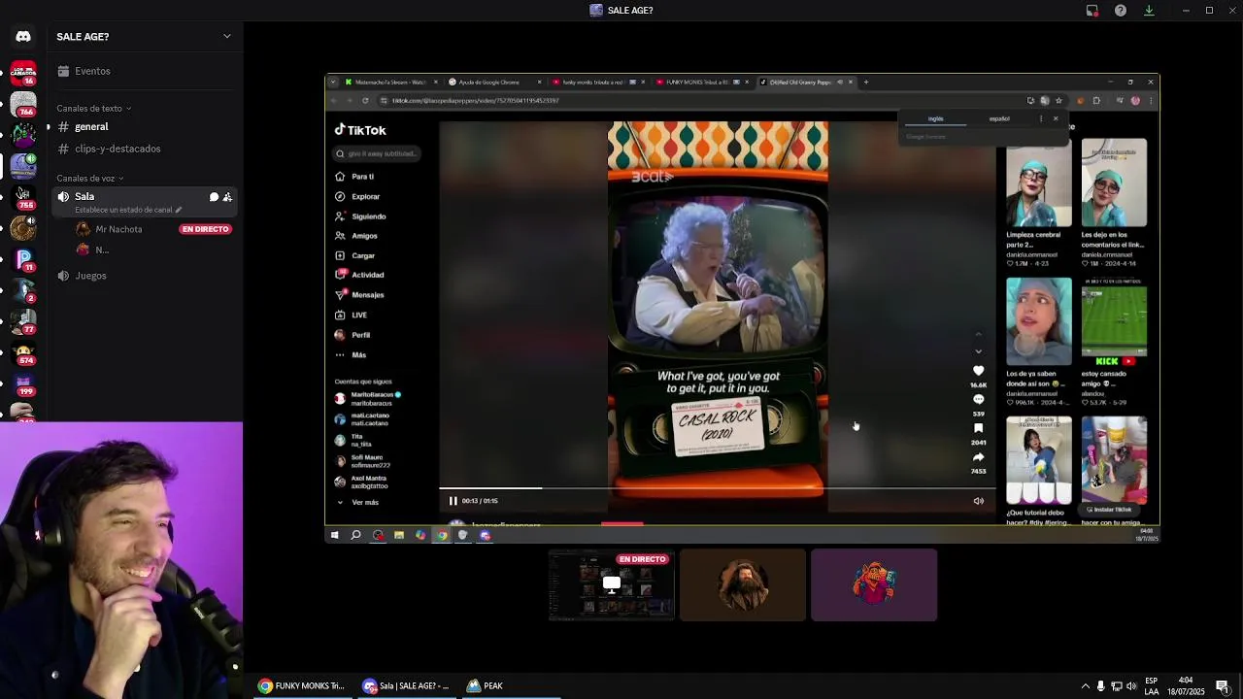Bookmark the TikTok video
This screenshot has height=699, width=1243.
(978, 428)
